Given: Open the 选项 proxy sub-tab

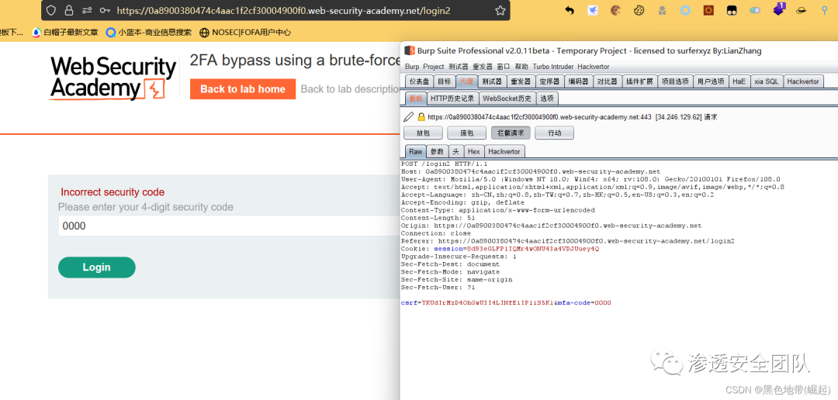Looking at the screenshot, I should click(547, 98).
